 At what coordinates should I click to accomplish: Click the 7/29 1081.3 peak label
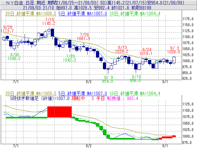tap(83, 37)
